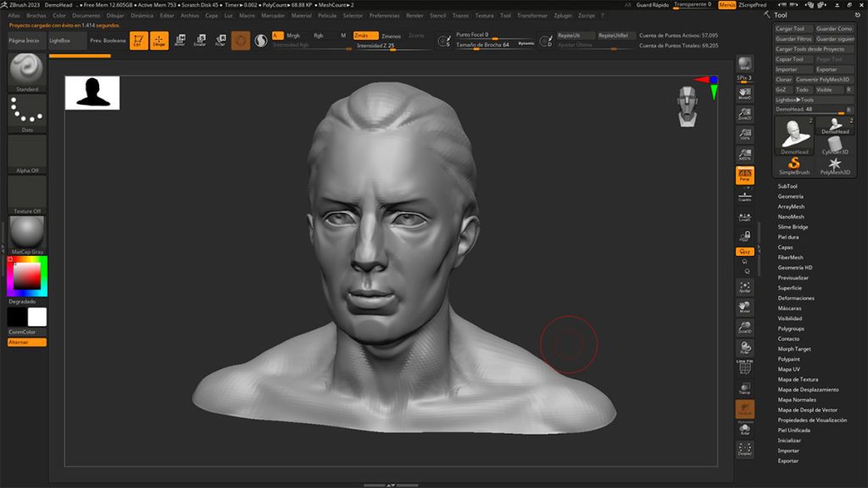Select the Escalar scale tool
This screenshot has width=868, height=488.
(x=200, y=41)
